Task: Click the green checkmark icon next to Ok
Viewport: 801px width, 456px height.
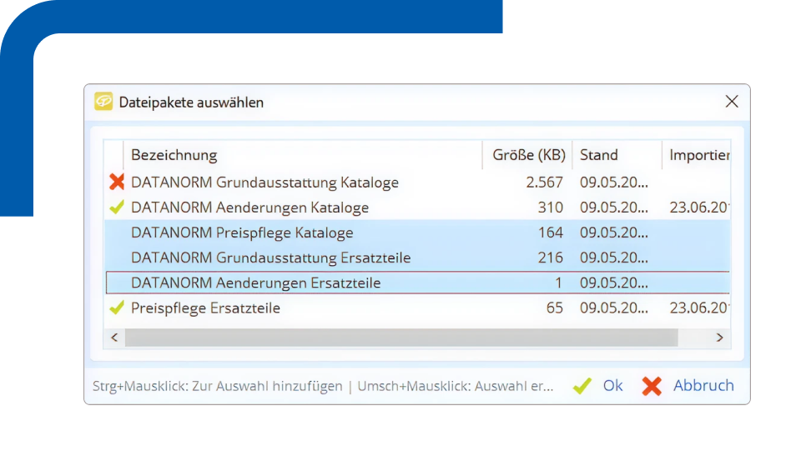Action: (x=582, y=386)
